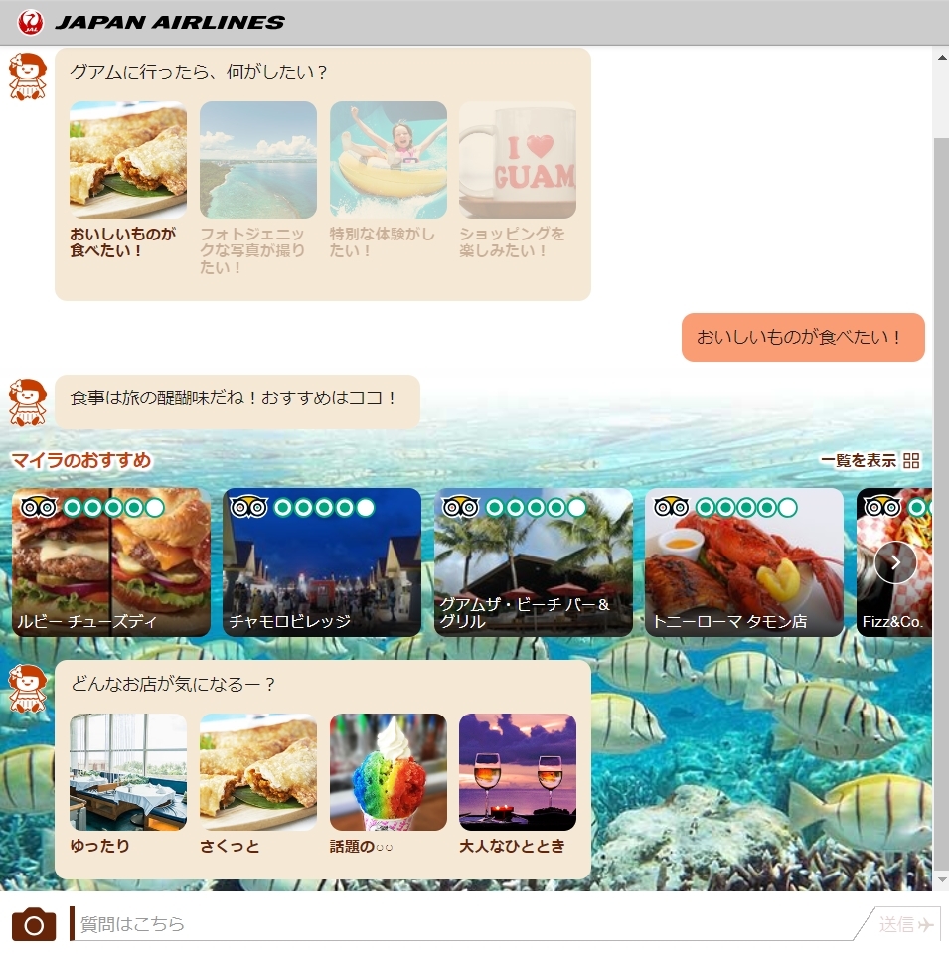Click the scrollbar down arrow
949x954 pixels.
(x=942, y=879)
